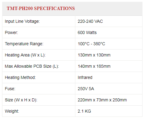Select Heating Area (W x L) label
This screenshot has height=119, width=144.
pyautogui.click(x=25, y=55)
